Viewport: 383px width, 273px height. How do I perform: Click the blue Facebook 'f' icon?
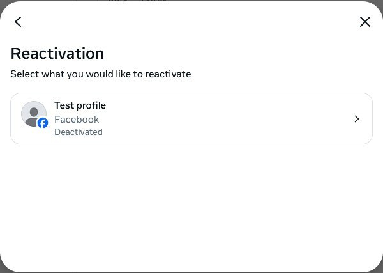[x=43, y=123]
